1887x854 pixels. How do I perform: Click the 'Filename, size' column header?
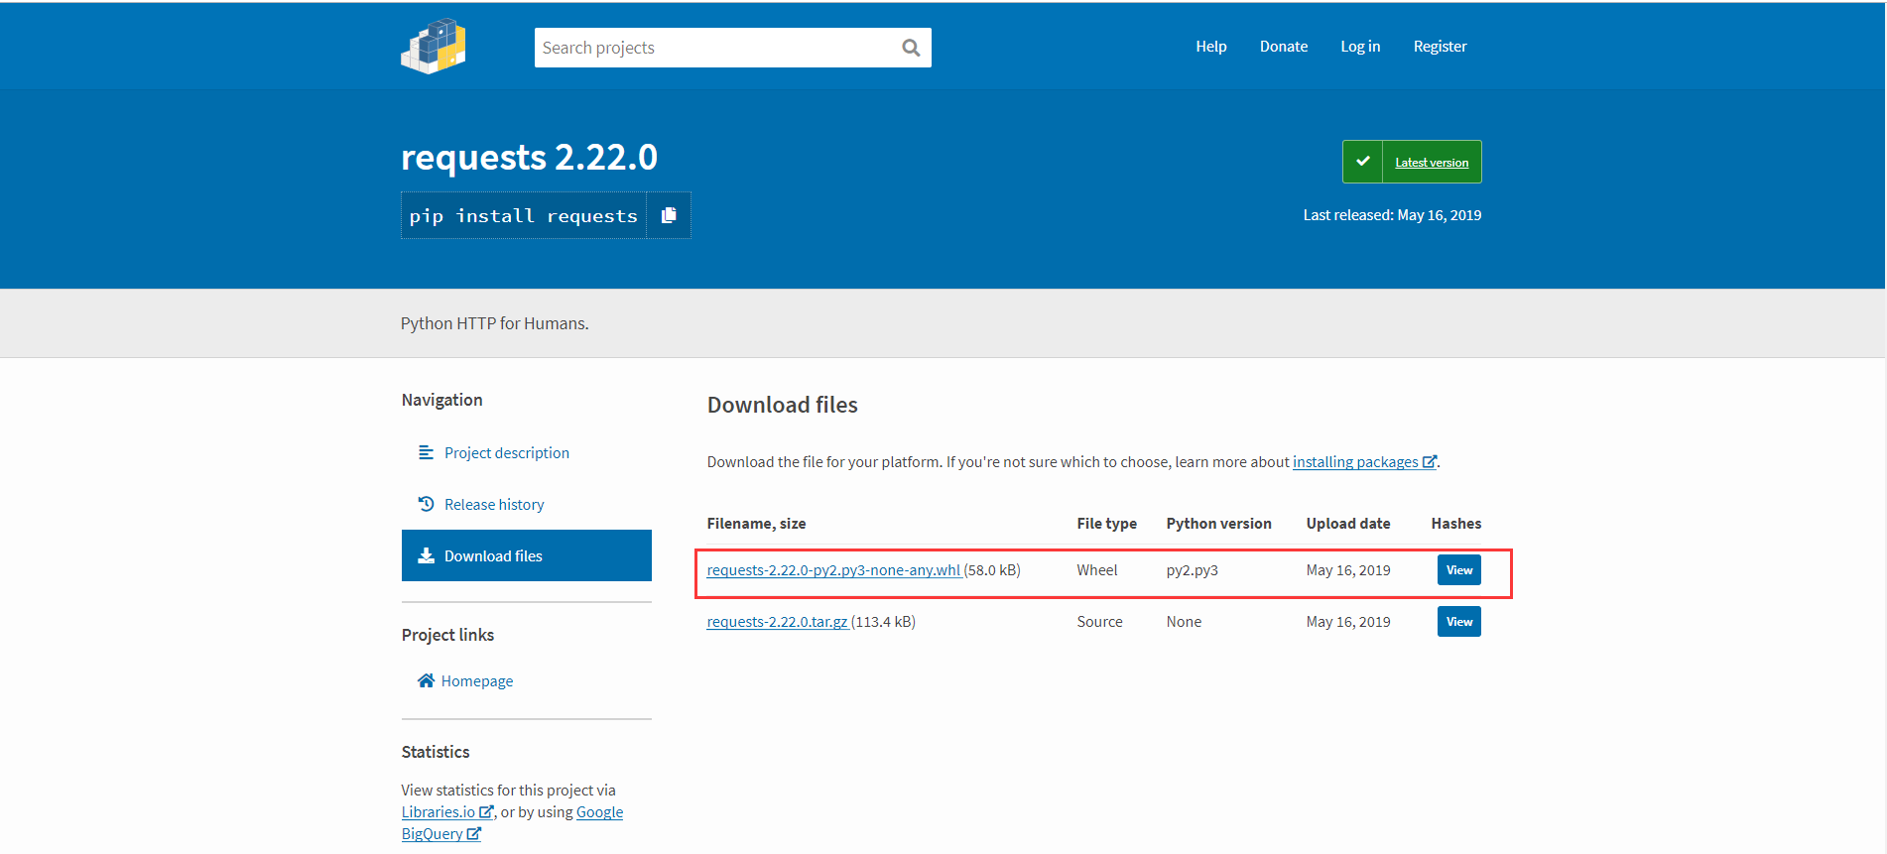756,524
